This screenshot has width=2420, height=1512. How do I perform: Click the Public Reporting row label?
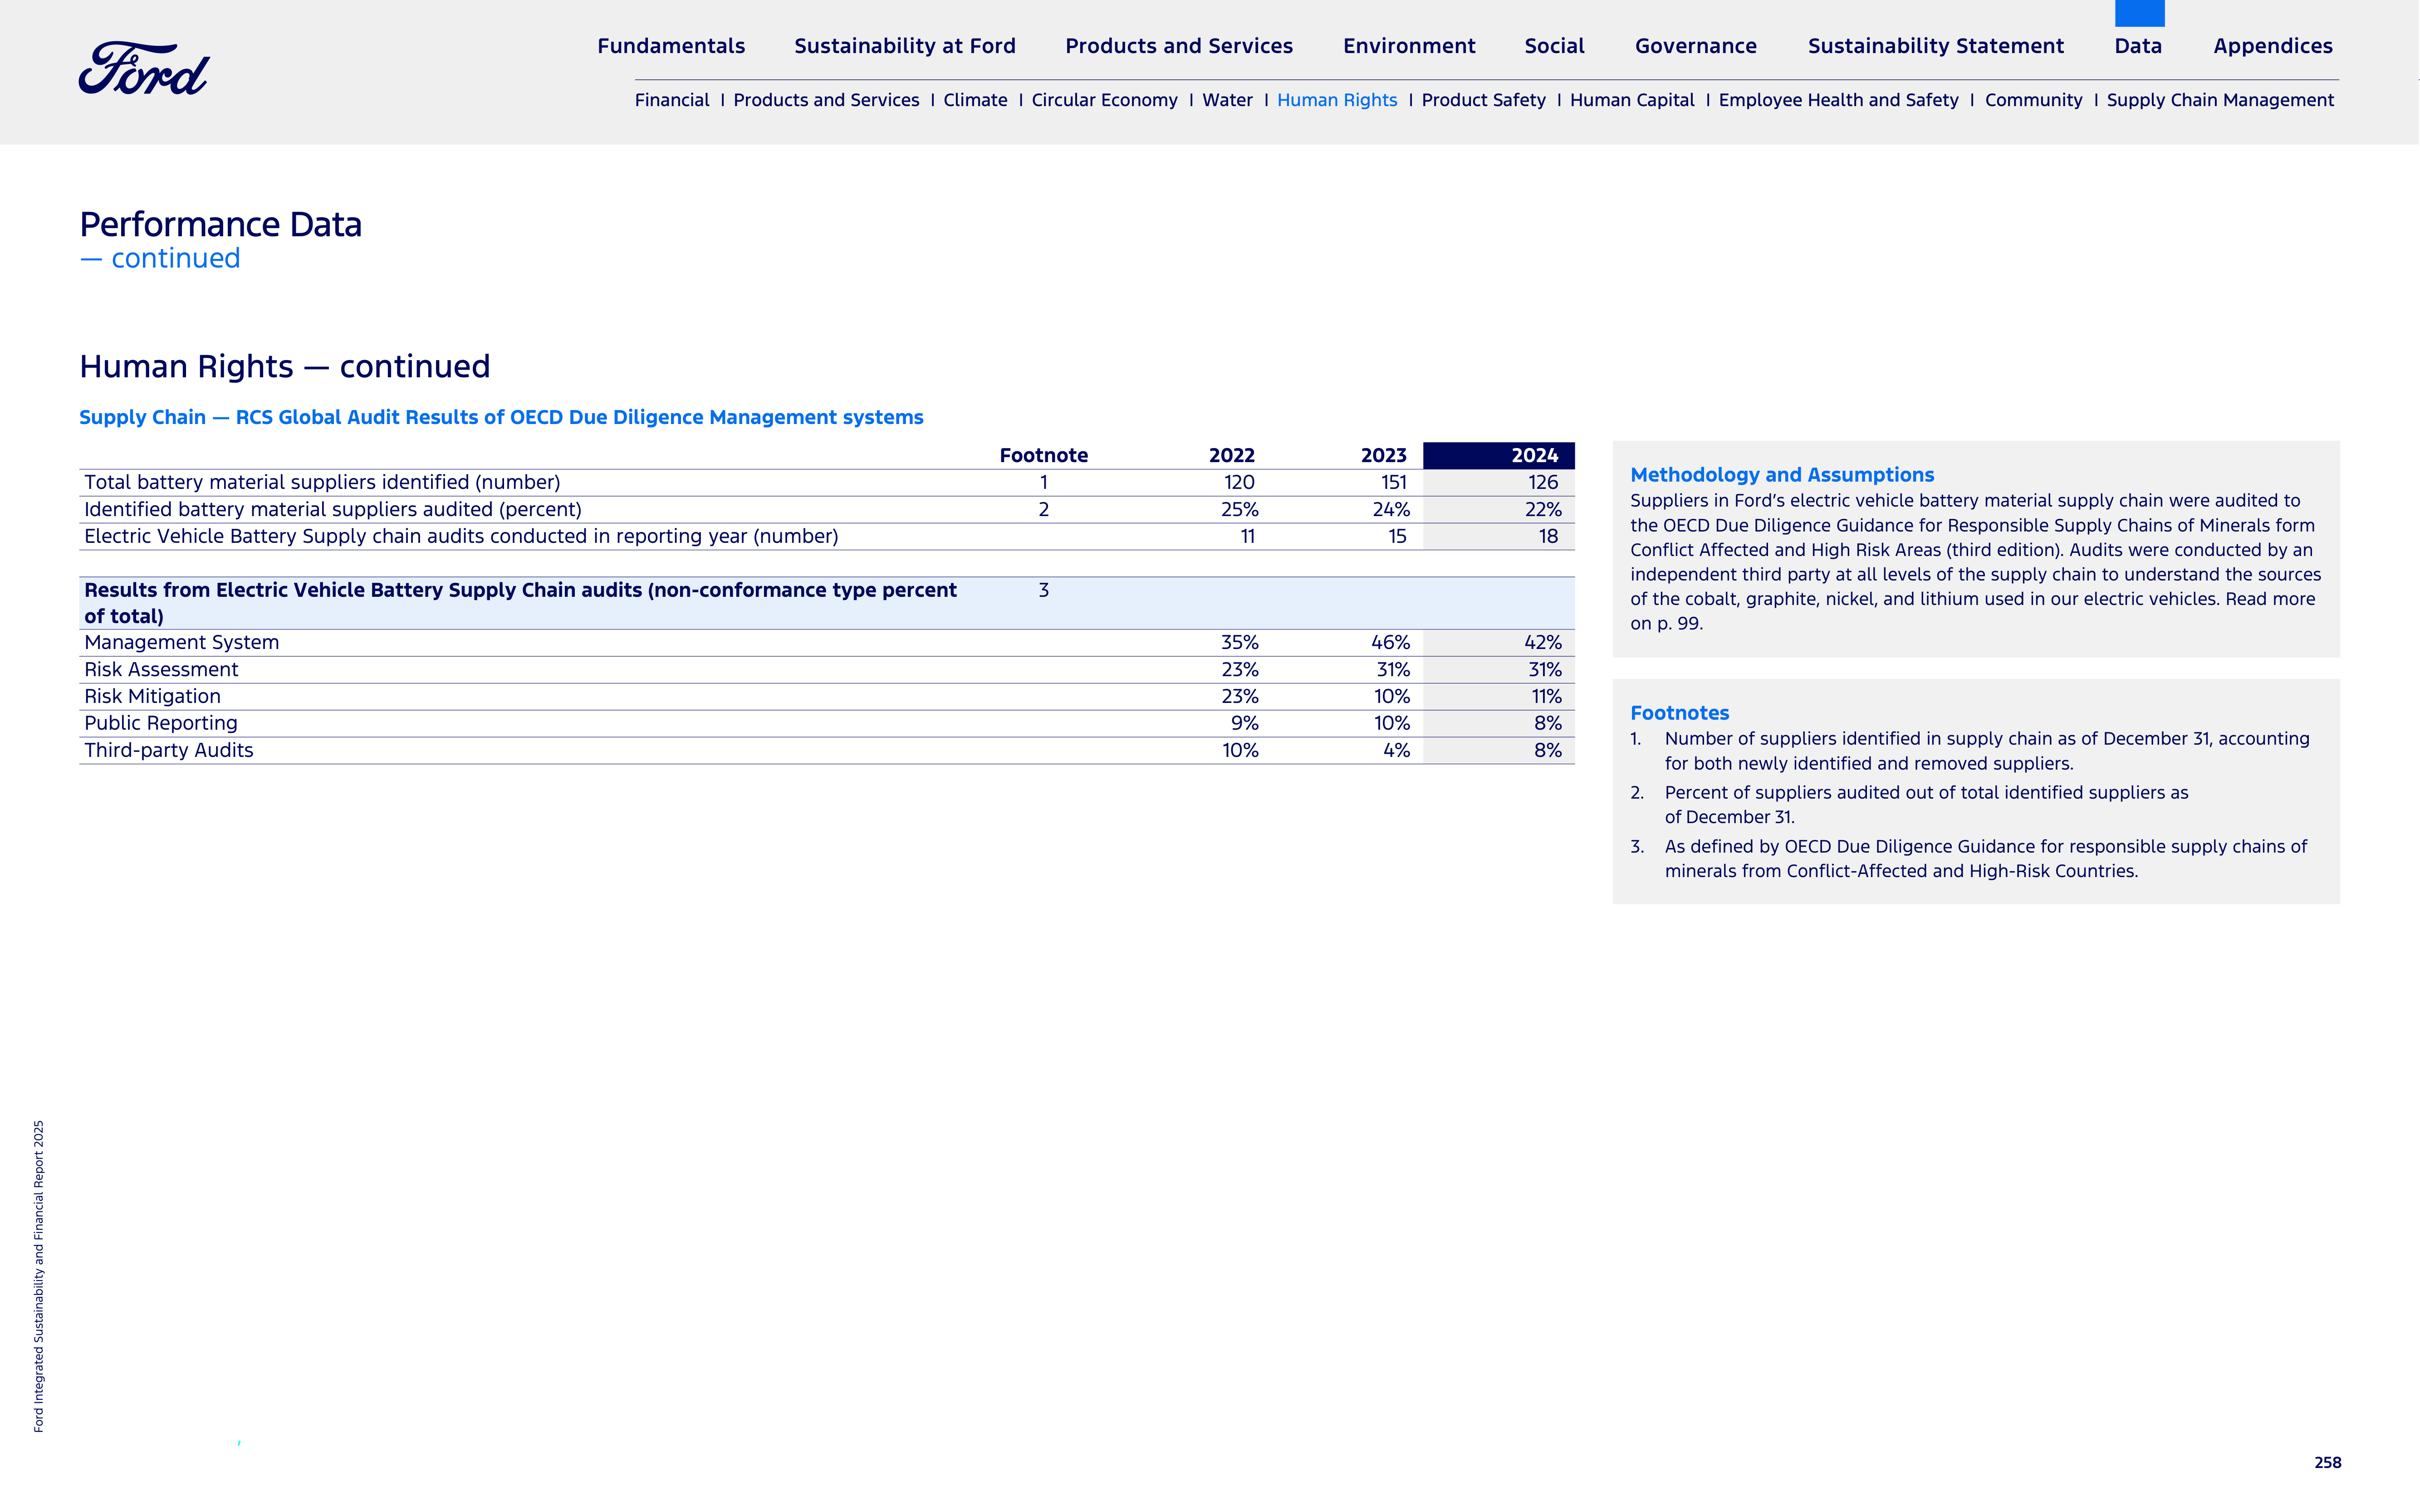tap(161, 723)
